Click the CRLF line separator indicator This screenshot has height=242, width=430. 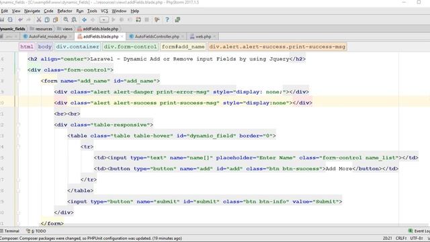401,239
